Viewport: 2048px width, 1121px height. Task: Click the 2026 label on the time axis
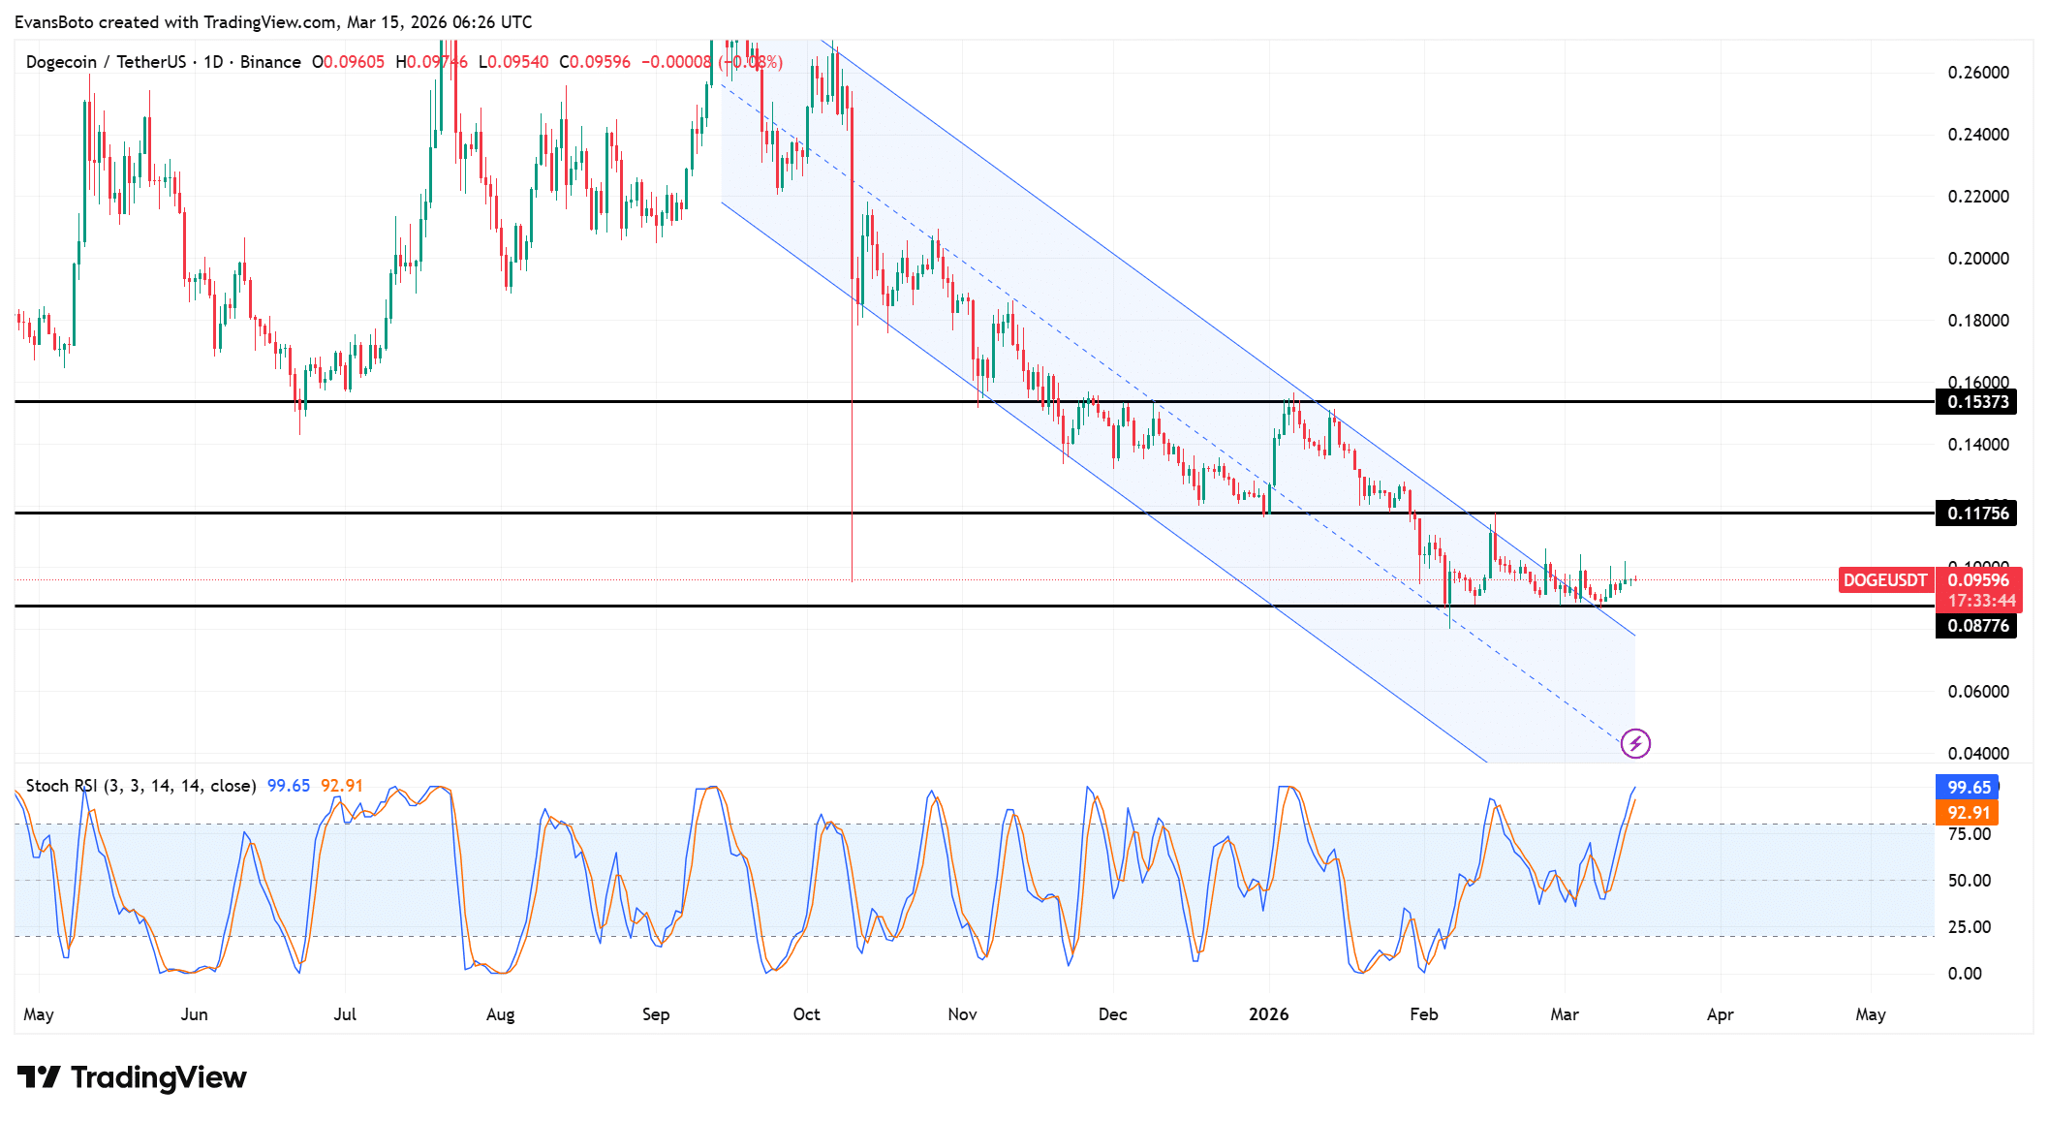click(x=1270, y=1014)
